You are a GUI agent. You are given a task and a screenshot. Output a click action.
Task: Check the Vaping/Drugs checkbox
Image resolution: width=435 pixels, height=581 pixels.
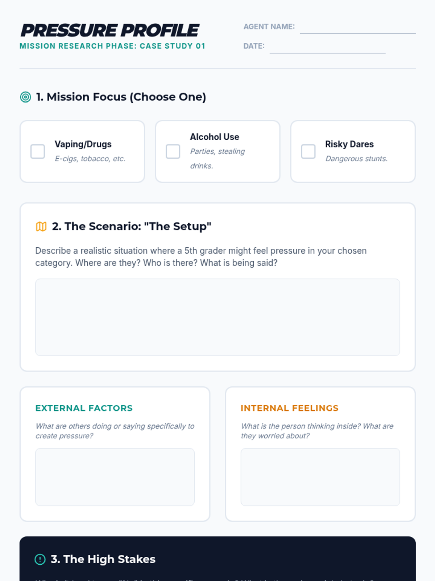pyautogui.click(x=38, y=151)
